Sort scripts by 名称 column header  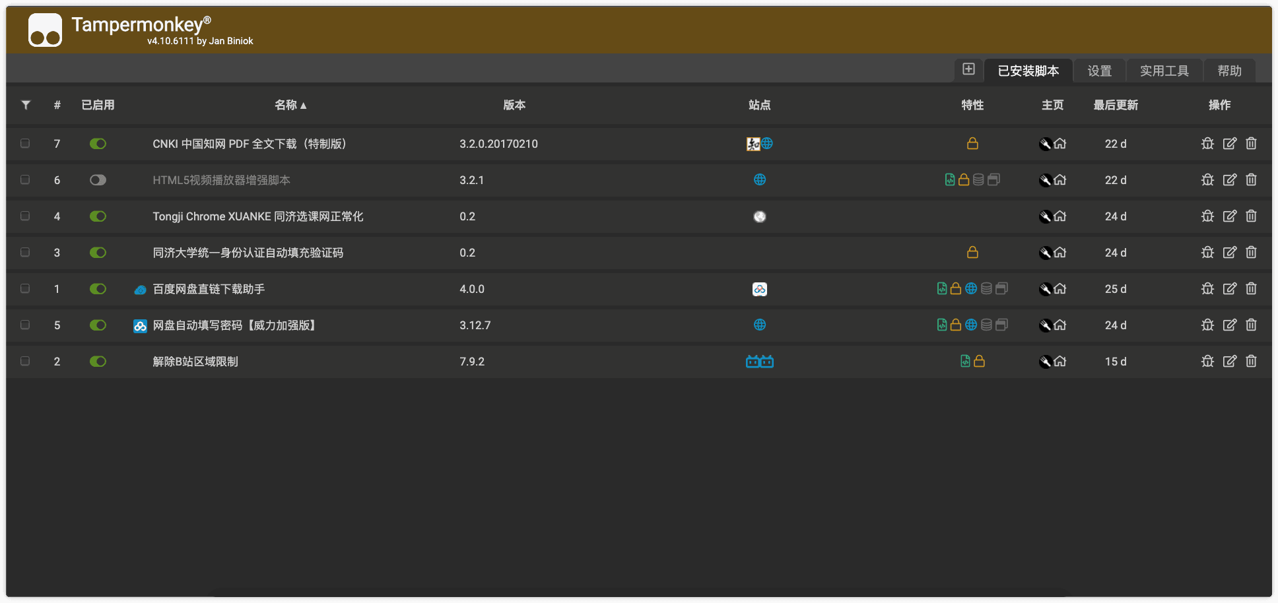pyautogui.click(x=290, y=105)
